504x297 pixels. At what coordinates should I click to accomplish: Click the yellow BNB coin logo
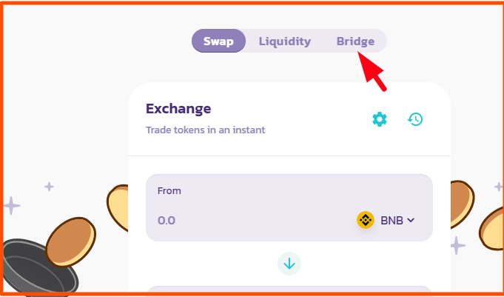tap(366, 220)
